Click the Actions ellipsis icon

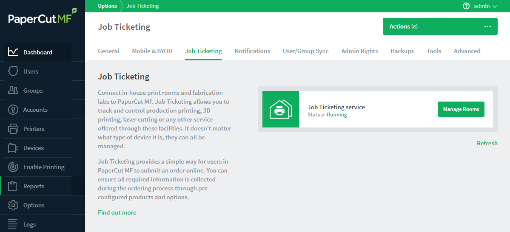487,26
